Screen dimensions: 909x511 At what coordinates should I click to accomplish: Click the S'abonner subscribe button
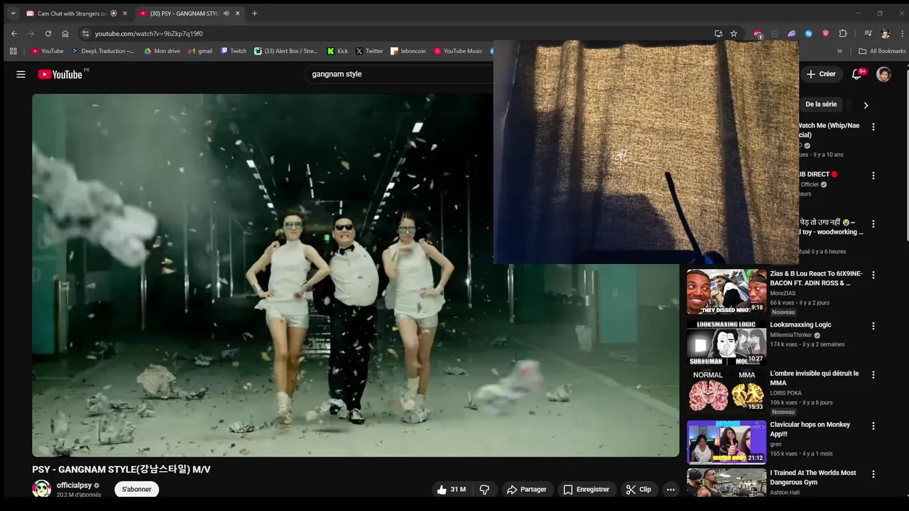pyautogui.click(x=136, y=489)
